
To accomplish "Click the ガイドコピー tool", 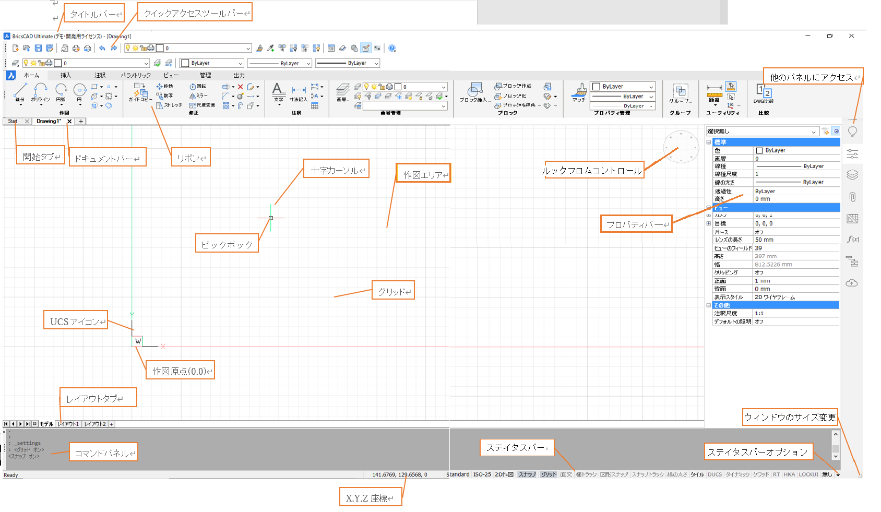I will coord(140,92).
